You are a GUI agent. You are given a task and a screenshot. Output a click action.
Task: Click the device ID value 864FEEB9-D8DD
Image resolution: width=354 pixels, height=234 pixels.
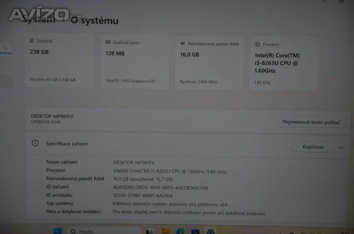[160, 187]
